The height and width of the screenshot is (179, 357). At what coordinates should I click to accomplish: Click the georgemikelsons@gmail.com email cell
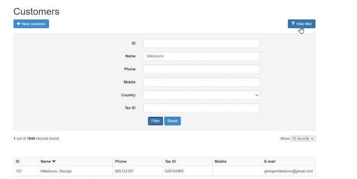pyautogui.click(x=288, y=171)
